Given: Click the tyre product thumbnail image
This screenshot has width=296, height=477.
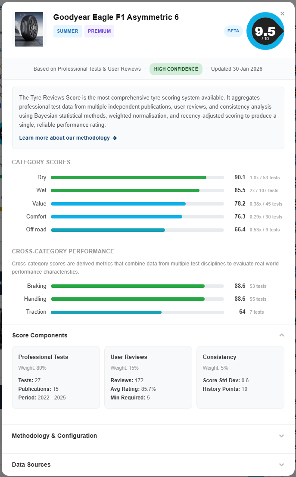Looking at the screenshot, I should click(x=29, y=29).
